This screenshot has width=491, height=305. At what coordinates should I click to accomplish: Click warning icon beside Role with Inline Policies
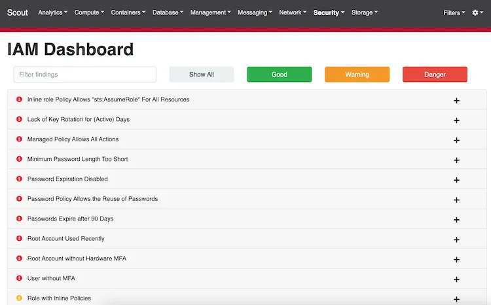point(19,298)
